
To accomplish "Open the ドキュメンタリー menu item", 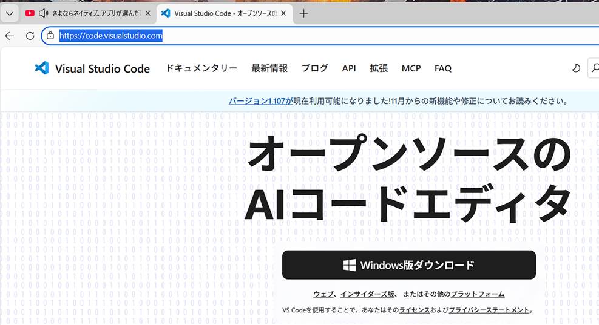I will 201,68.
